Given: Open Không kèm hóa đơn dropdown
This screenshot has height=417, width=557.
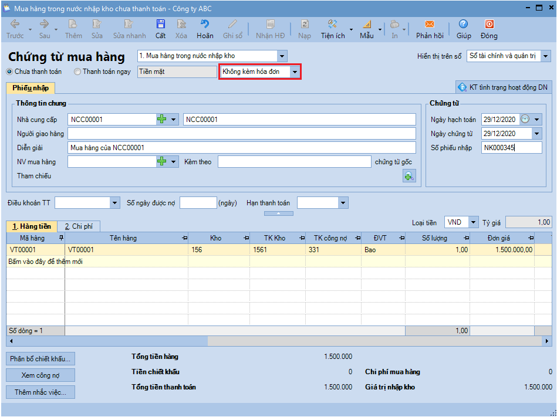Looking at the screenshot, I should (x=295, y=72).
